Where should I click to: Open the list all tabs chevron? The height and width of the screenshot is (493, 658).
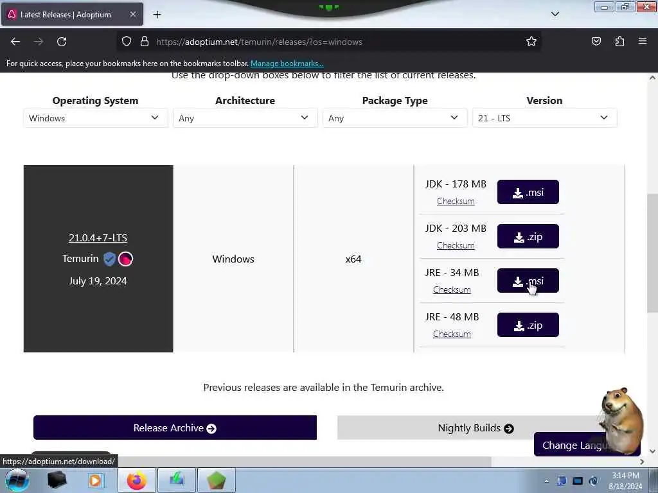[x=555, y=14]
